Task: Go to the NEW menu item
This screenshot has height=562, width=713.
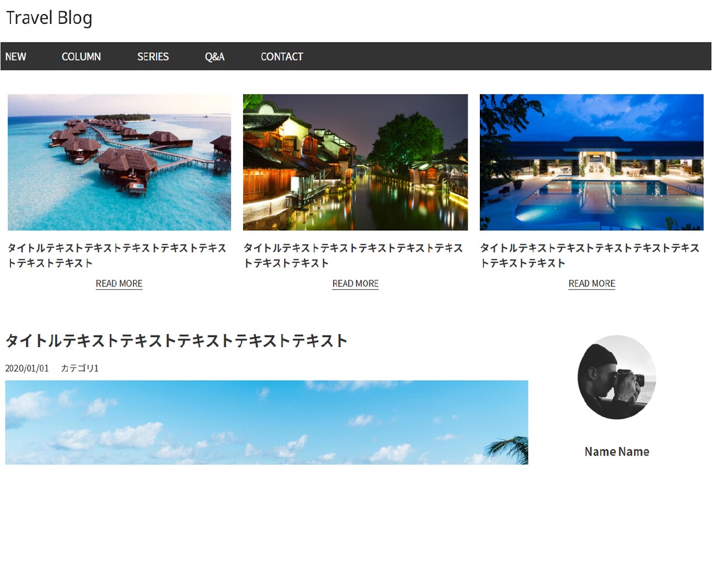Action: (x=16, y=57)
